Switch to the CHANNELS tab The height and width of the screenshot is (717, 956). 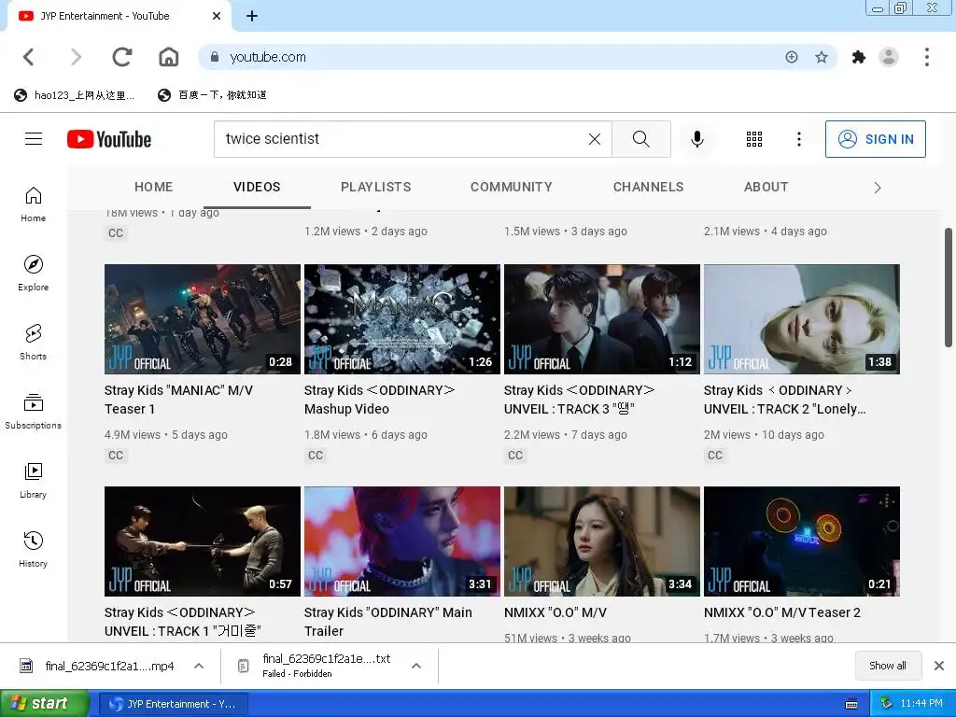pyautogui.click(x=648, y=187)
